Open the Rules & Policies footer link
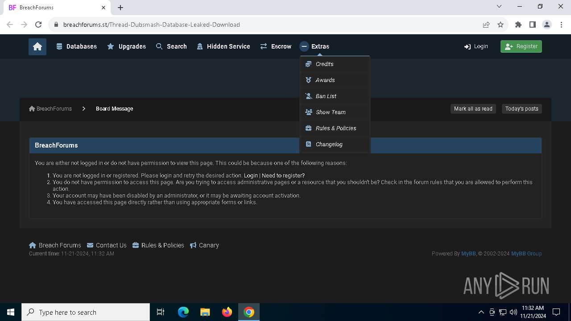 click(158, 245)
